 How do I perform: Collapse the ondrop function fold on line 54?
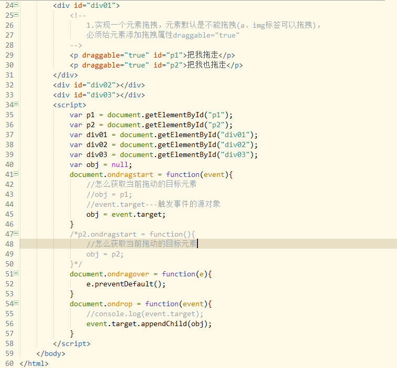(x=16, y=303)
